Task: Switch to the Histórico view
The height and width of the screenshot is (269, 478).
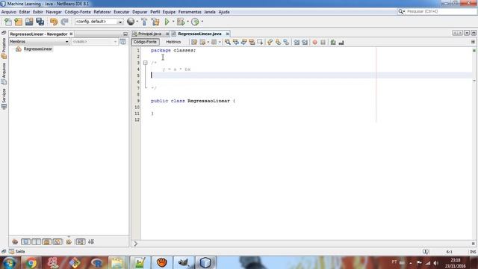Action: (173, 42)
